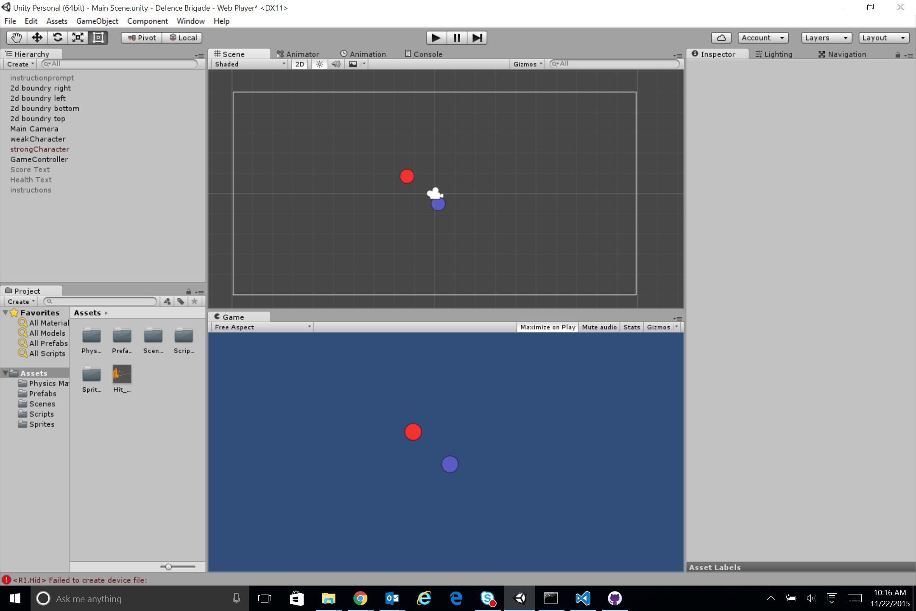Toggle scene effects image icon
The image size is (916, 611).
coord(353,64)
